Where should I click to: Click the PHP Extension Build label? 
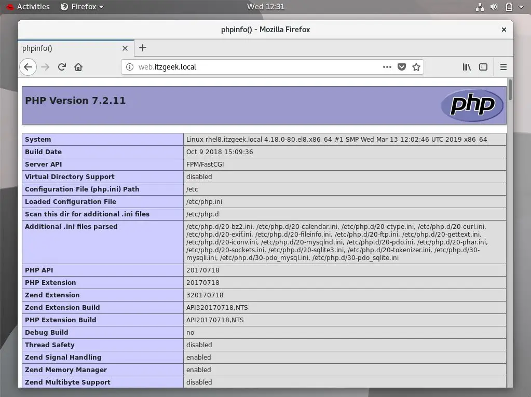point(61,320)
